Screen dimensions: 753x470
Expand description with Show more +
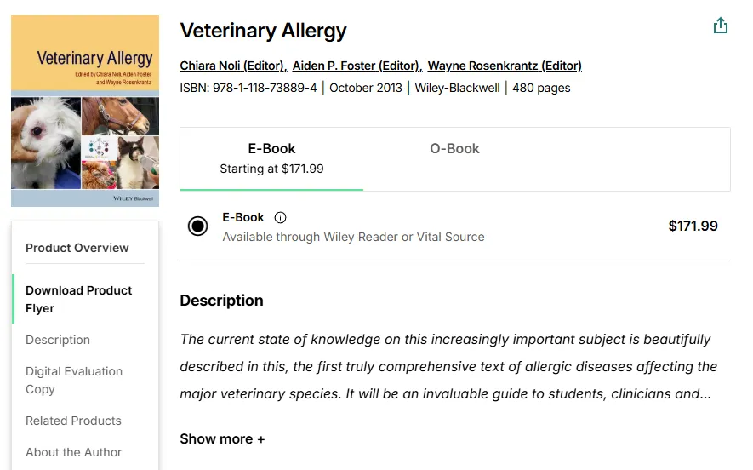222,439
